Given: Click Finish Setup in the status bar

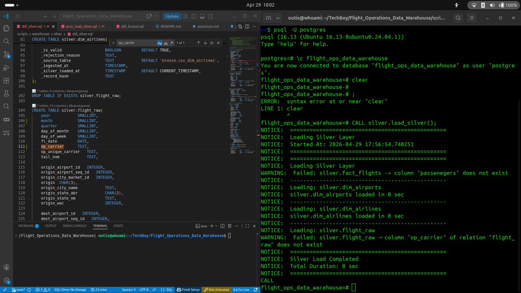Looking at the screenshot, I should click(x=188, y=290).
